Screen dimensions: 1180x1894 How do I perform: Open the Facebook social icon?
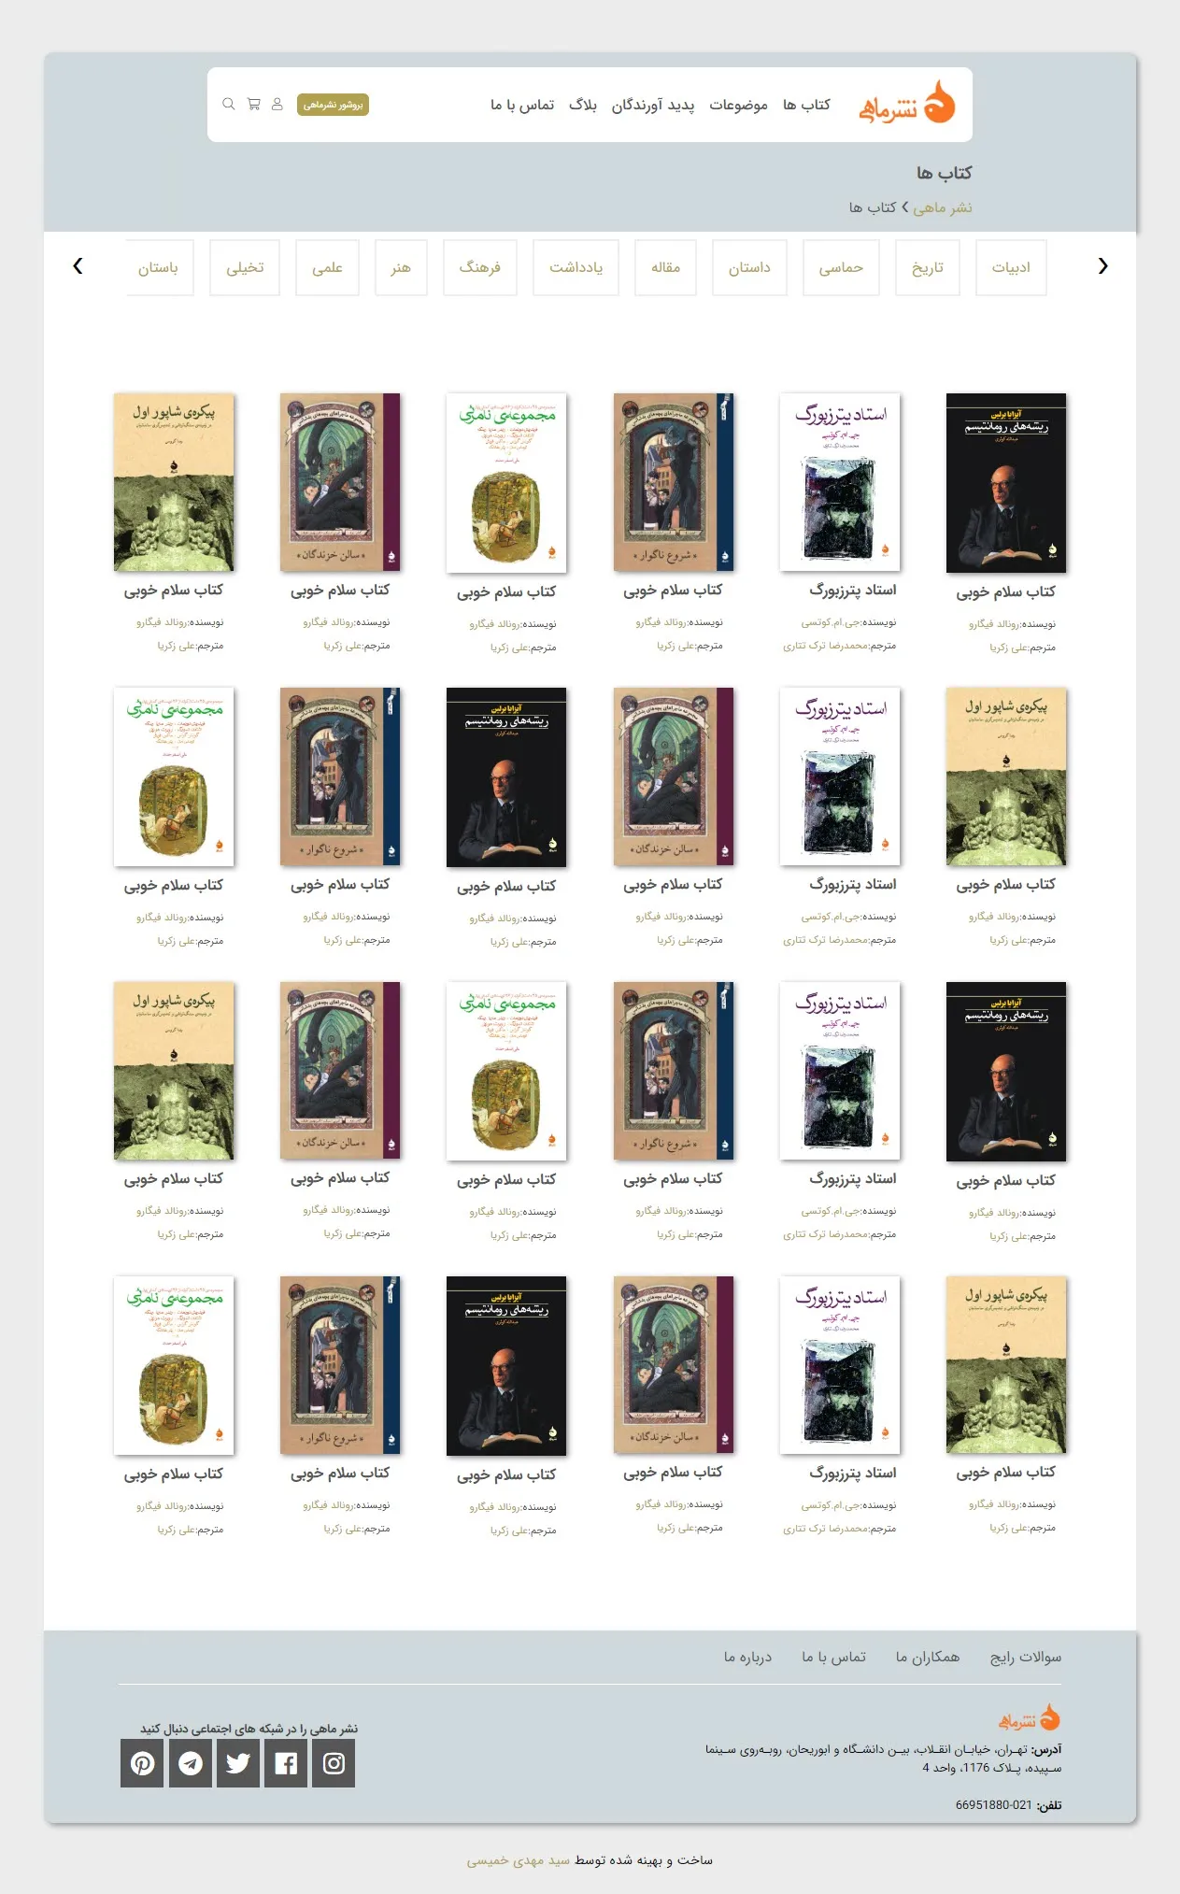(286, 1763)
